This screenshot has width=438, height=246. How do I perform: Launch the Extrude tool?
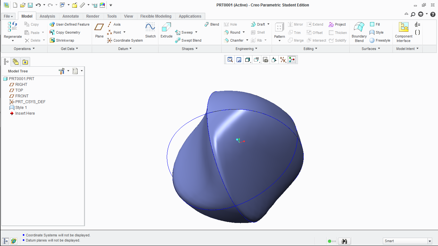pyautogui.click(x=166, y=30)
